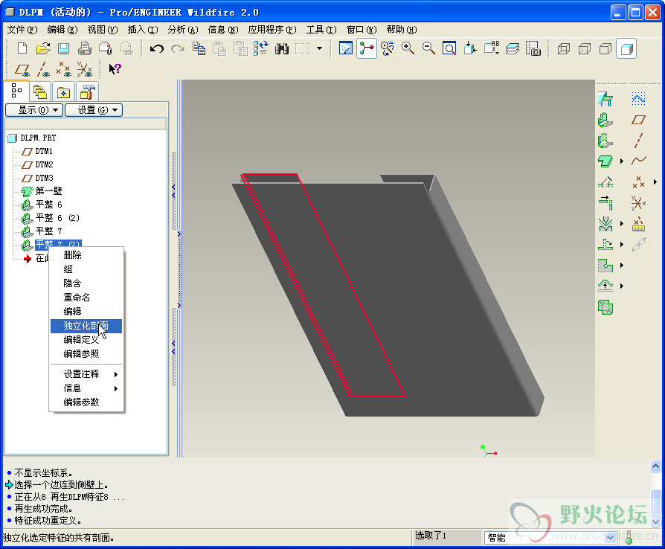Launch the View Manager icon
Image resolution: width=665 pixels, height=549 pixels.
coord(533,49)
